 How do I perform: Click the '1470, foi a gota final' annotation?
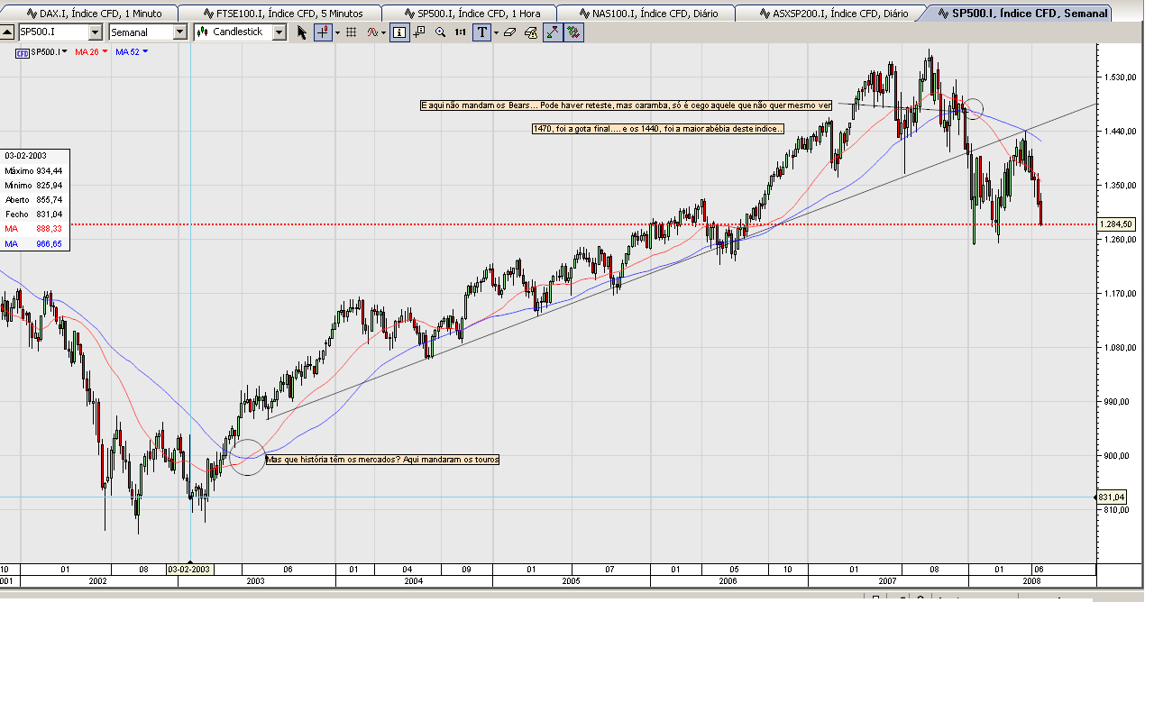point(658,130)
